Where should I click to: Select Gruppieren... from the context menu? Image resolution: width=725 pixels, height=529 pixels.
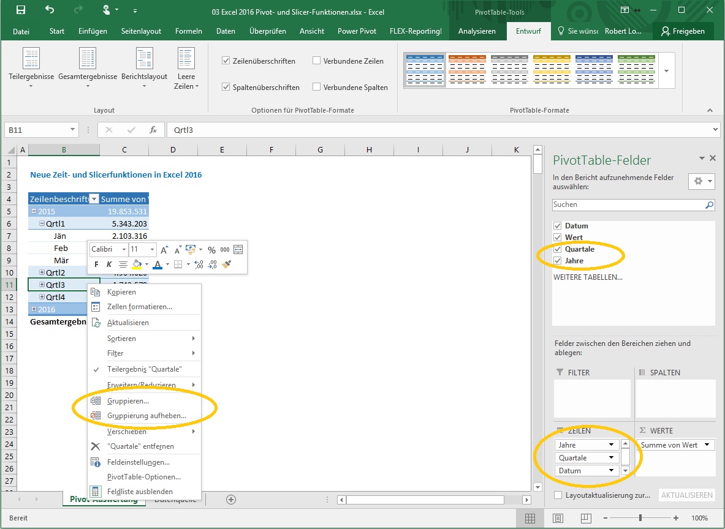point(127,401)
